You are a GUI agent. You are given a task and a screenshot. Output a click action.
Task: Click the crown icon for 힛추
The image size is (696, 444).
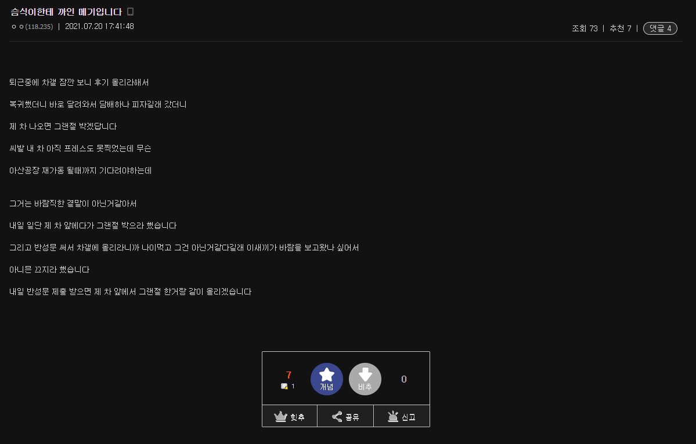[x=280, y=417]
